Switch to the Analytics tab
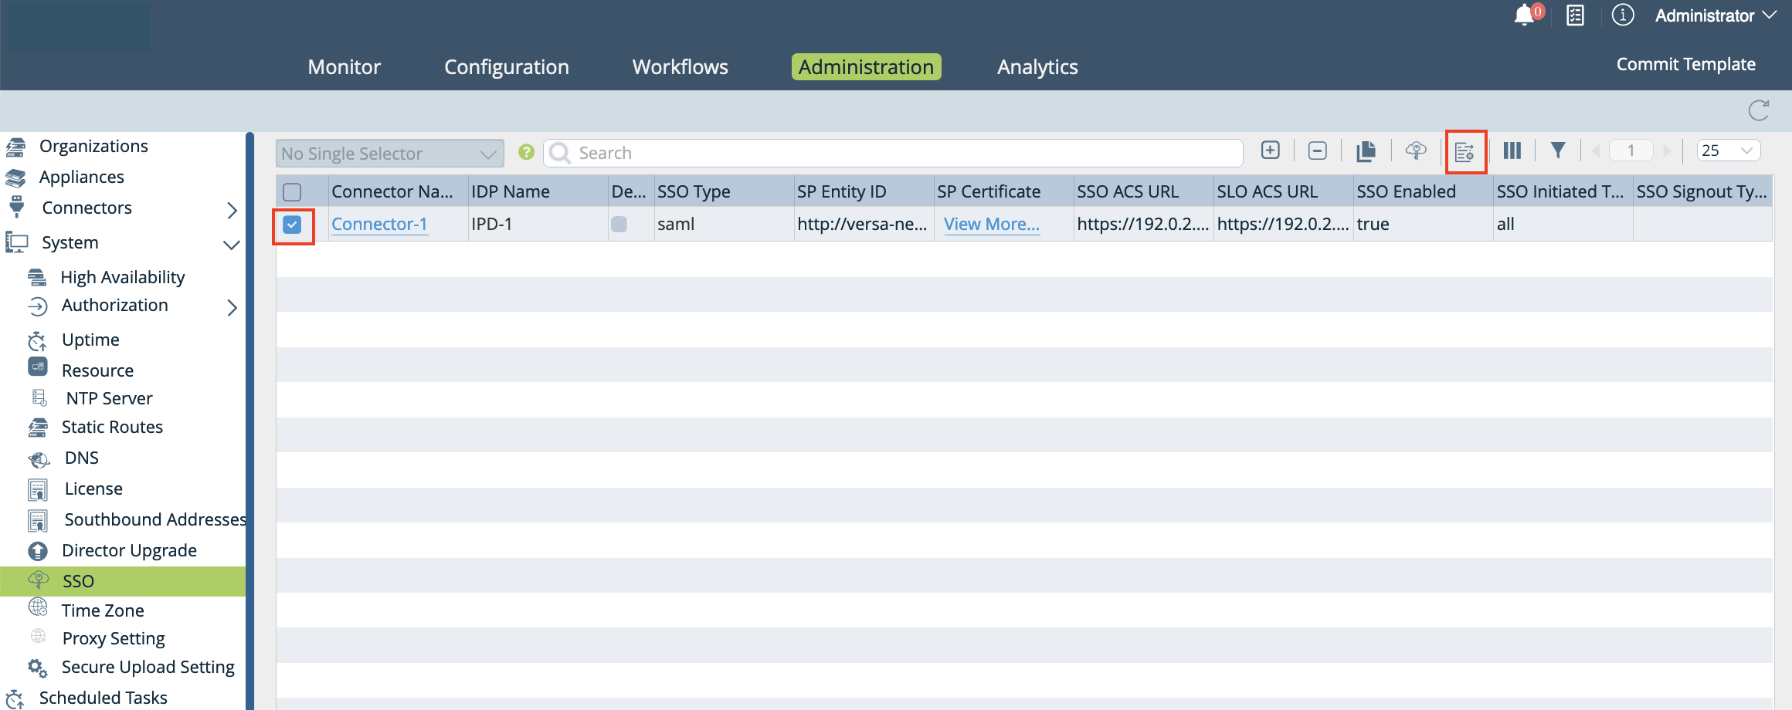The height and width of the screenshot is (710, 1792). click(1037, 66)
